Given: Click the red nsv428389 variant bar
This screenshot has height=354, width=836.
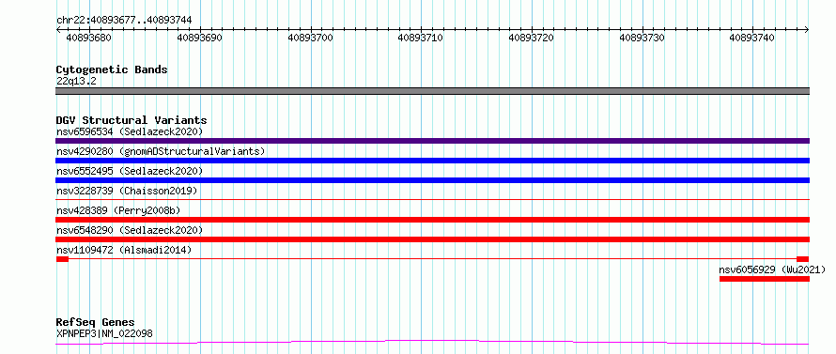Looking at the screenshot, I should (x=432, y=220).
